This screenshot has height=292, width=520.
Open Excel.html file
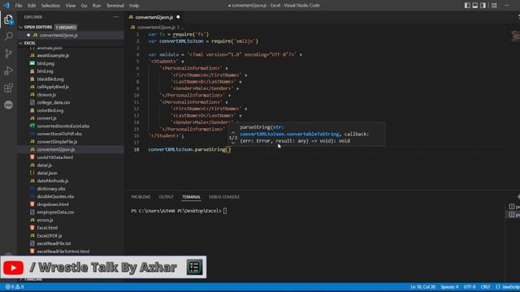click(47, 228)
